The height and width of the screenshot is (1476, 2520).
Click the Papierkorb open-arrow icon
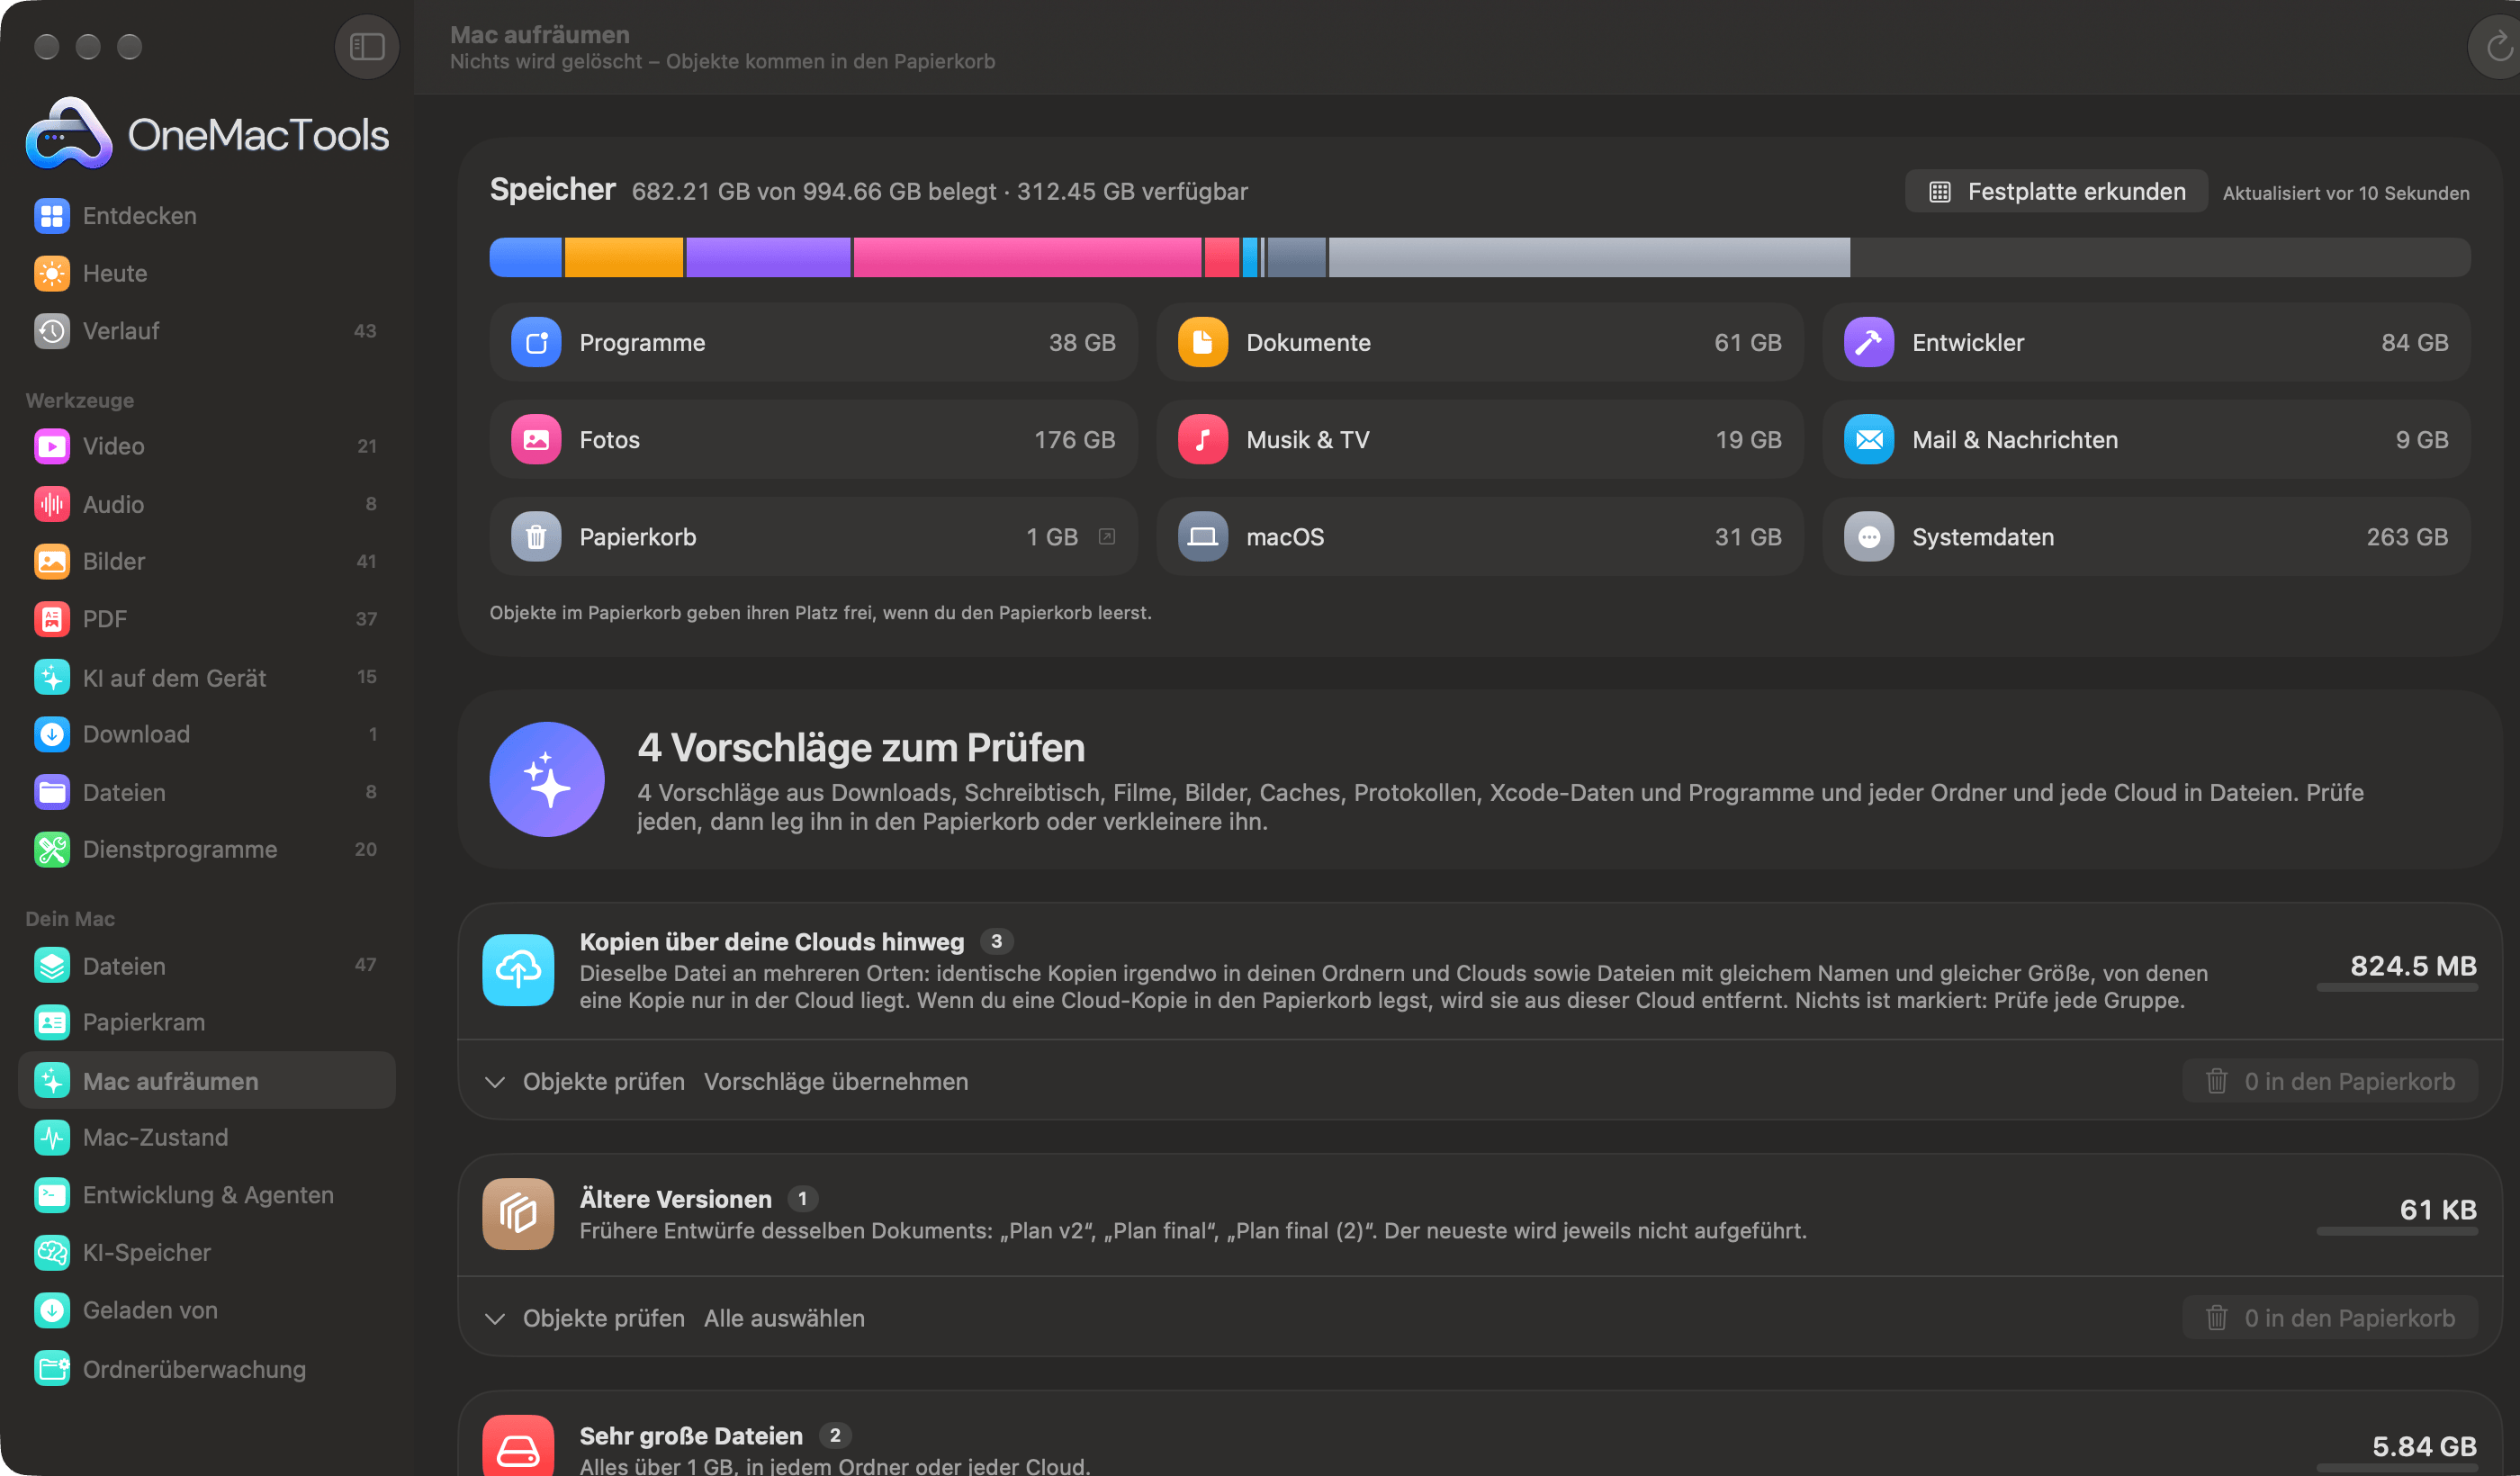pos(1107,537)
